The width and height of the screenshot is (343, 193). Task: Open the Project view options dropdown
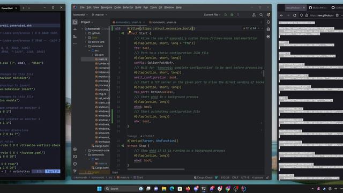coord(87,22)
